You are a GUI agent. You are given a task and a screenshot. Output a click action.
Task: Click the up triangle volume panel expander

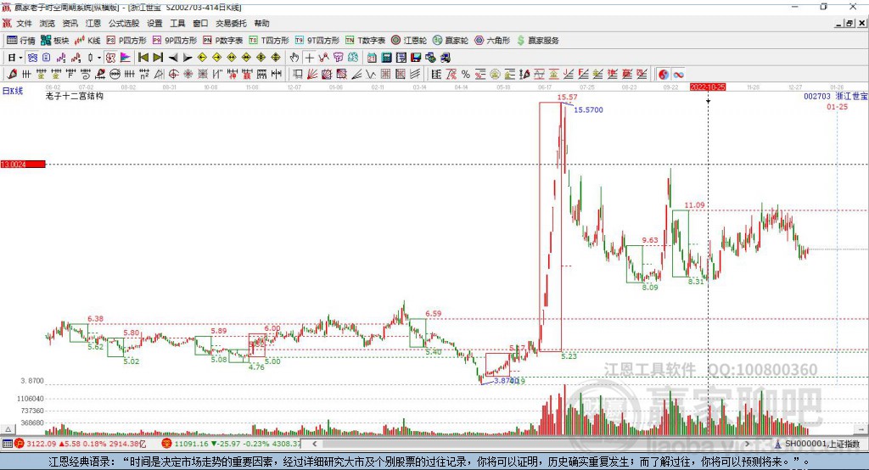[8, 429]
